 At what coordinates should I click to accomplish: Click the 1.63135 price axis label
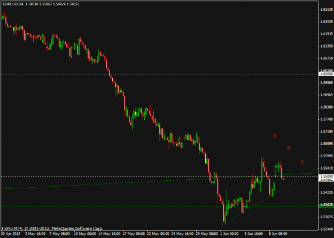[327, 10]
